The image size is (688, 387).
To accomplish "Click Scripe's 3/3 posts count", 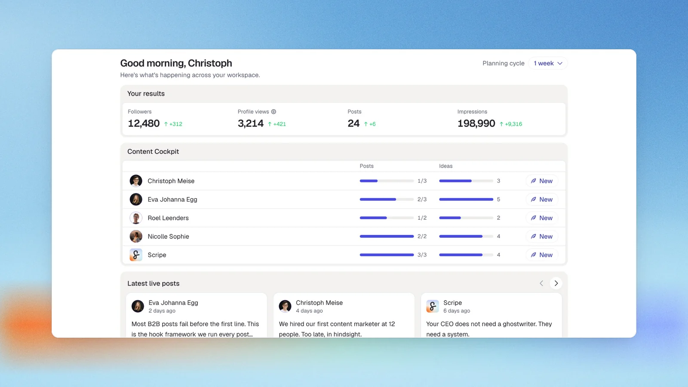I will (x=422, y=255).
